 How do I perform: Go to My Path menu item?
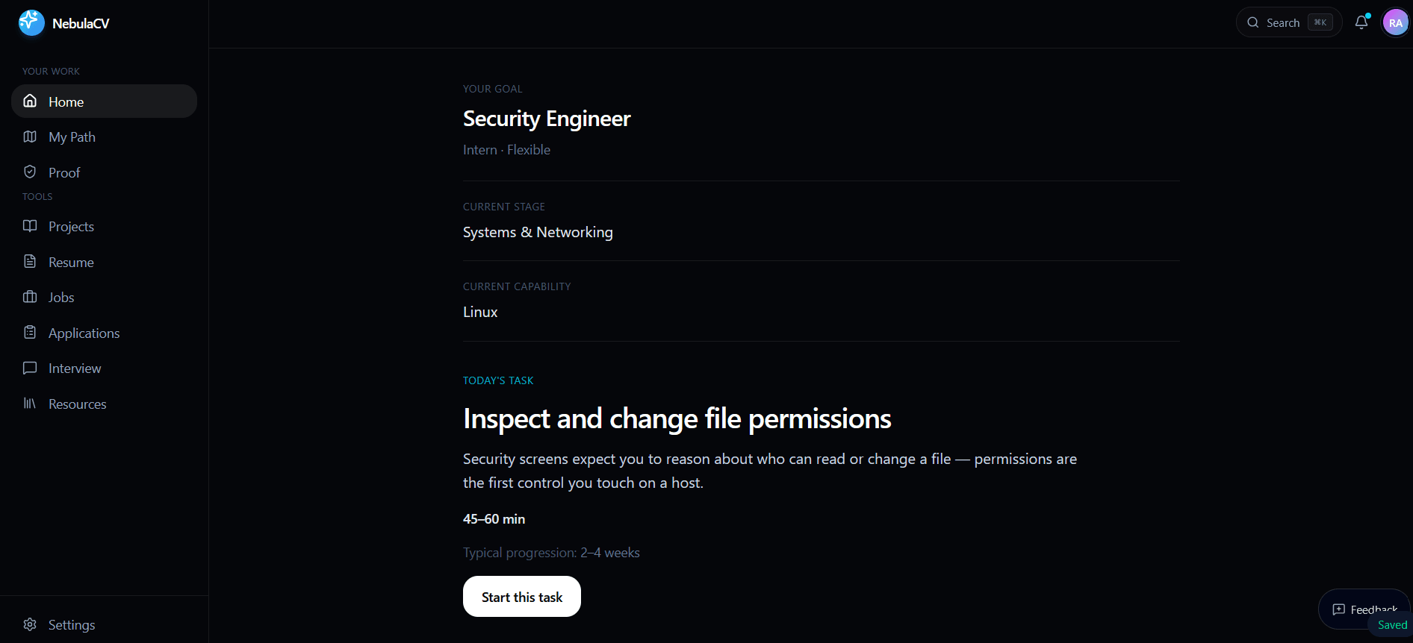point(104,137)
